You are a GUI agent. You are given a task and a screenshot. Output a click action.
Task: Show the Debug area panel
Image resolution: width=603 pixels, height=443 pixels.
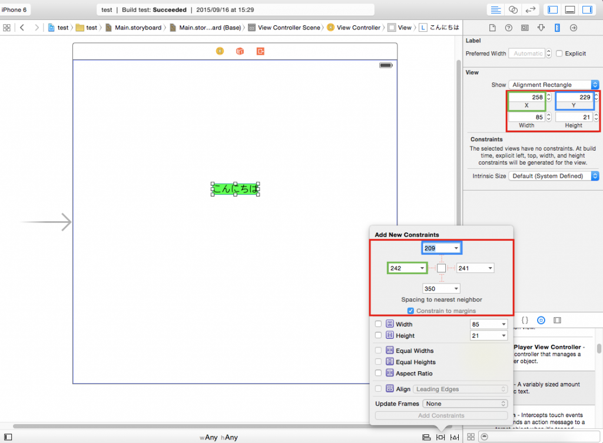[x=570, y=10]
